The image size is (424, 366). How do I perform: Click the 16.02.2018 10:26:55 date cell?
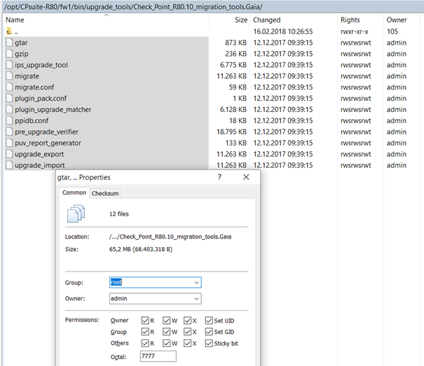tap(283, 31)
